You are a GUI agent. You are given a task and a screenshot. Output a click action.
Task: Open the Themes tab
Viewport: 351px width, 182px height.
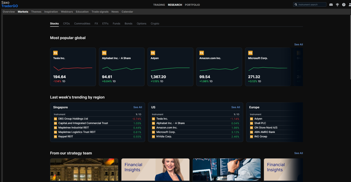point(36,12)
